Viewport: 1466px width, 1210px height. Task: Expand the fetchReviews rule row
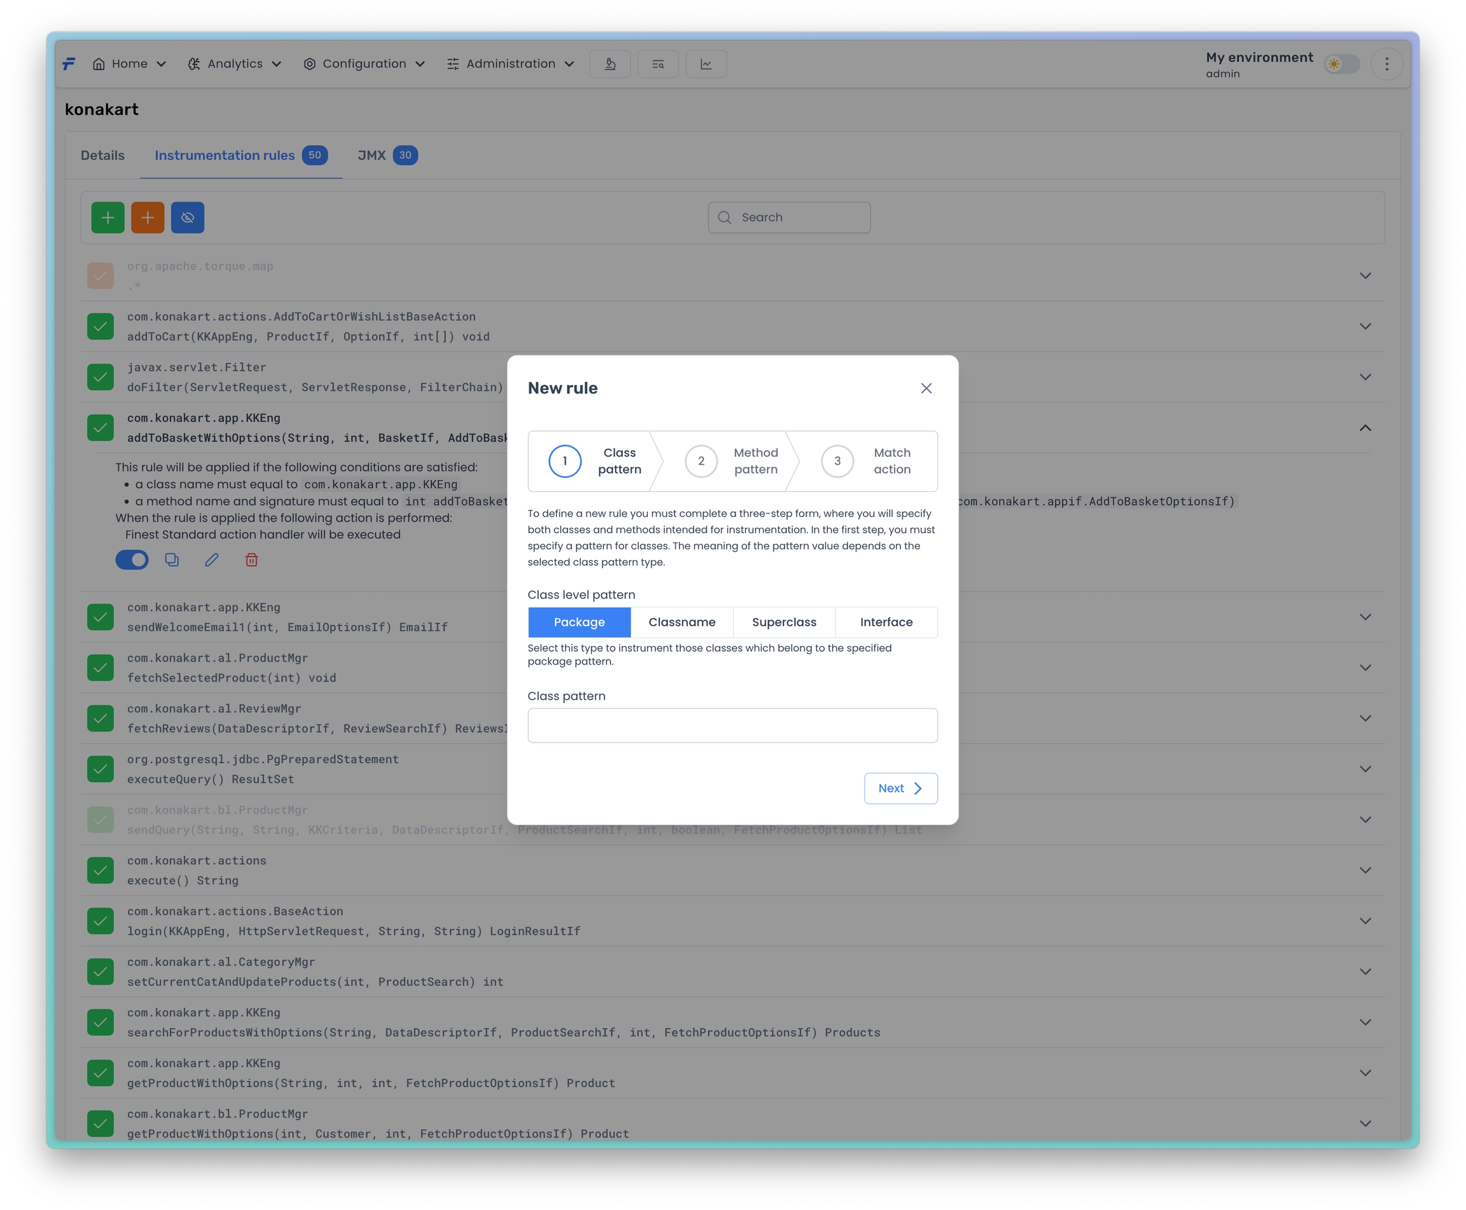[1365, 719]
